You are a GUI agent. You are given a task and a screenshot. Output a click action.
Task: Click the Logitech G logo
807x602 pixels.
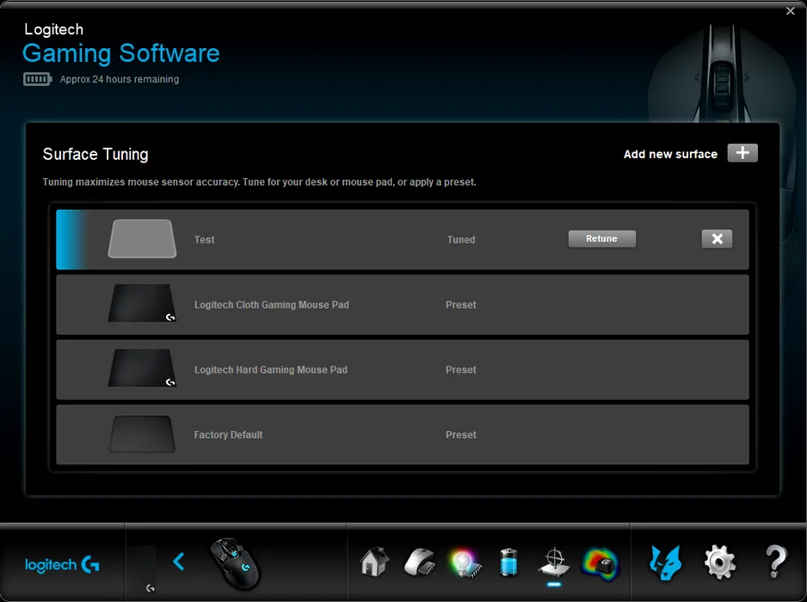point(62,565)
